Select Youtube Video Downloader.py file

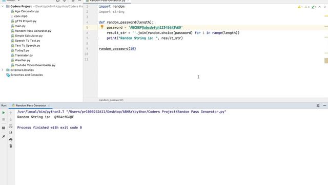(35, 65)
